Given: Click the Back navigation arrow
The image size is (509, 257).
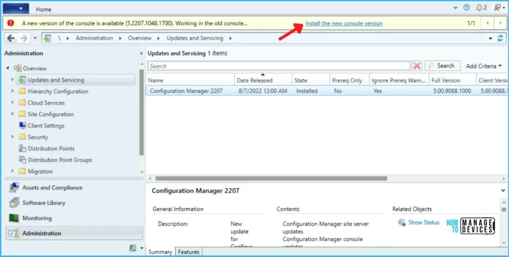Looking at the screenshot, I should pos(11,38).
